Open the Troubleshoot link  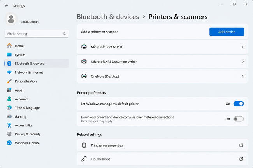[162, 159]
